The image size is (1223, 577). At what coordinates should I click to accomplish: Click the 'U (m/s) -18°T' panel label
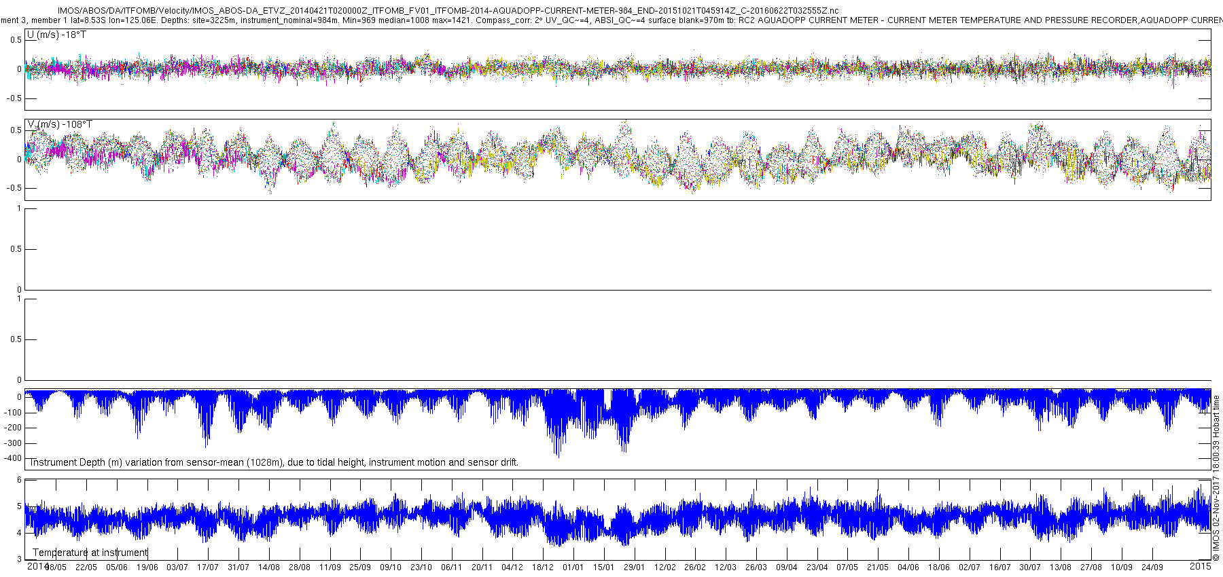(x=56, y=35)
